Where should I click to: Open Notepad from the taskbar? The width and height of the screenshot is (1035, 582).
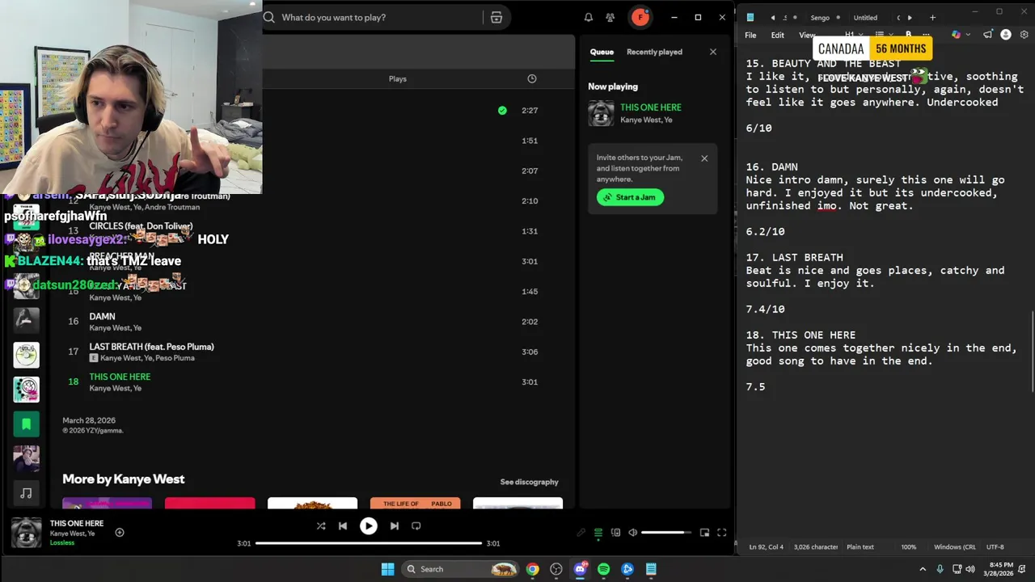click(651, 569)
